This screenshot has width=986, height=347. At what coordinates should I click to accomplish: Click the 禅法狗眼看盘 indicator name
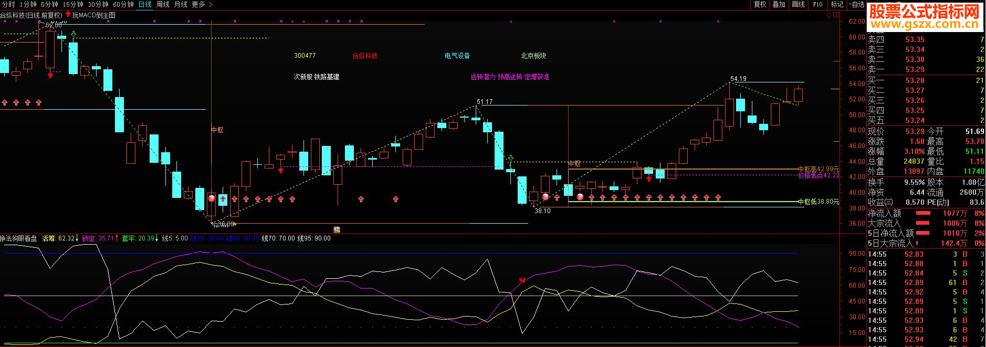[18, 238]
